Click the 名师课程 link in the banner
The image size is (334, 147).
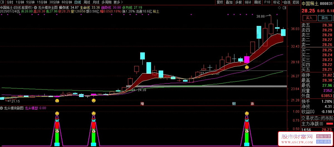[x=323, y=141]
